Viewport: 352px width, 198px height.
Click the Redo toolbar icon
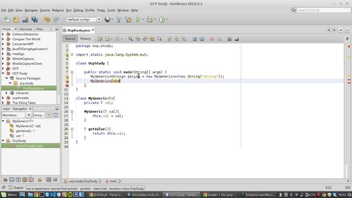point(56,20)
